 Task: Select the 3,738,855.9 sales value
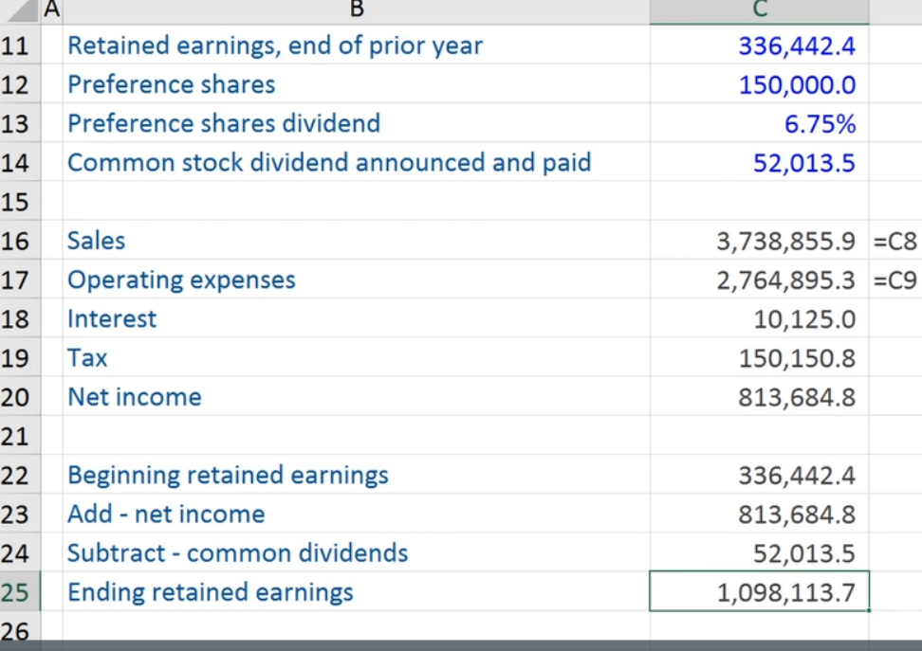point(759,241)
